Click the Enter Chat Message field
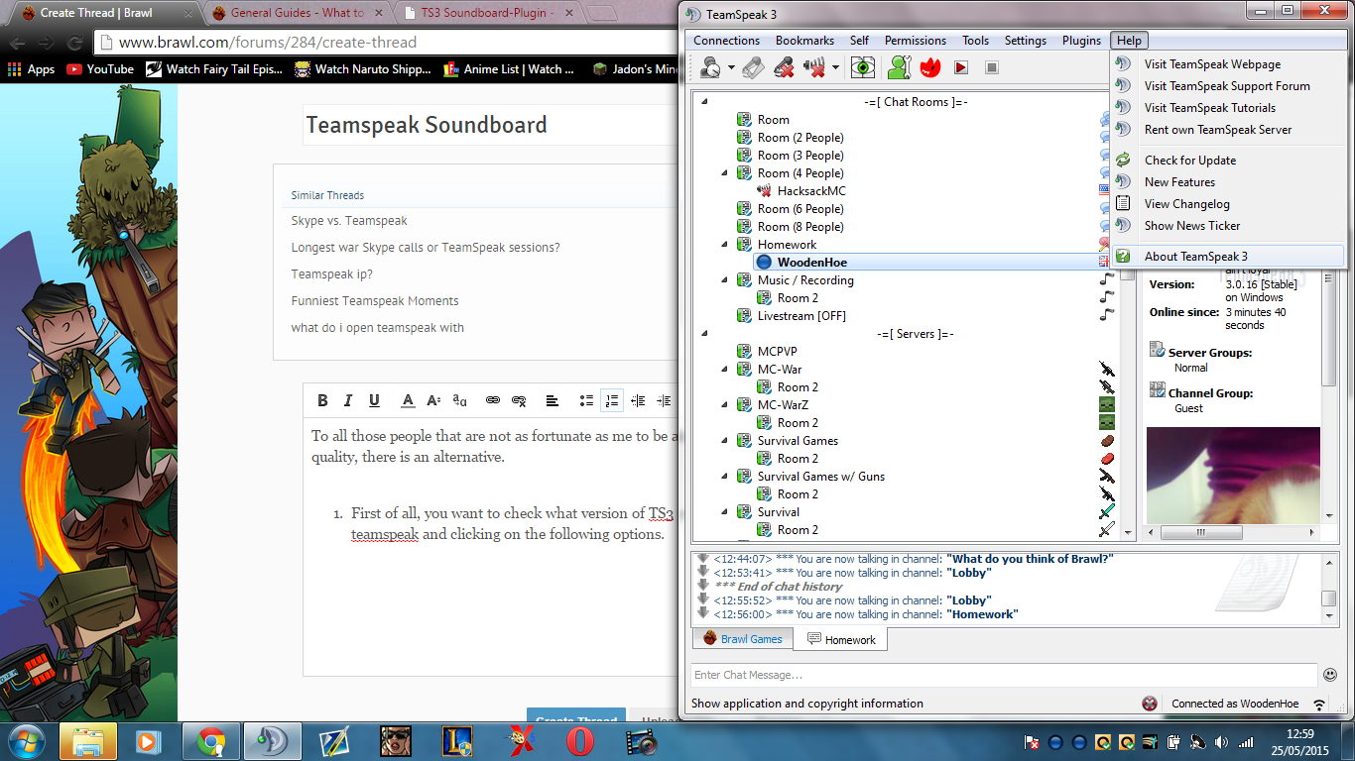The height and width of the screenshot is (761, 1355). pyautogui.click(x=1002, y=675)
